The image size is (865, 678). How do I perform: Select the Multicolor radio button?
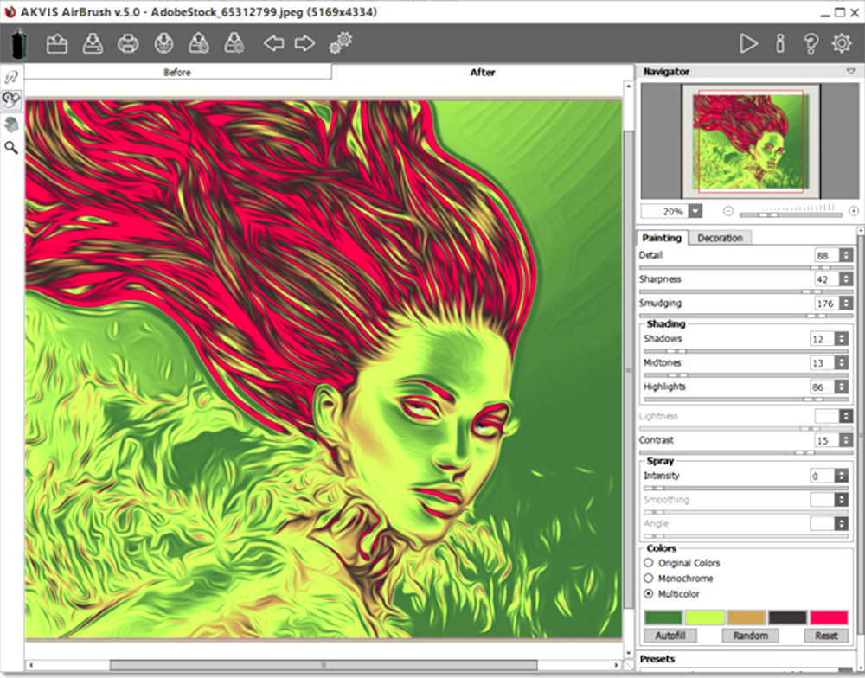649,594
